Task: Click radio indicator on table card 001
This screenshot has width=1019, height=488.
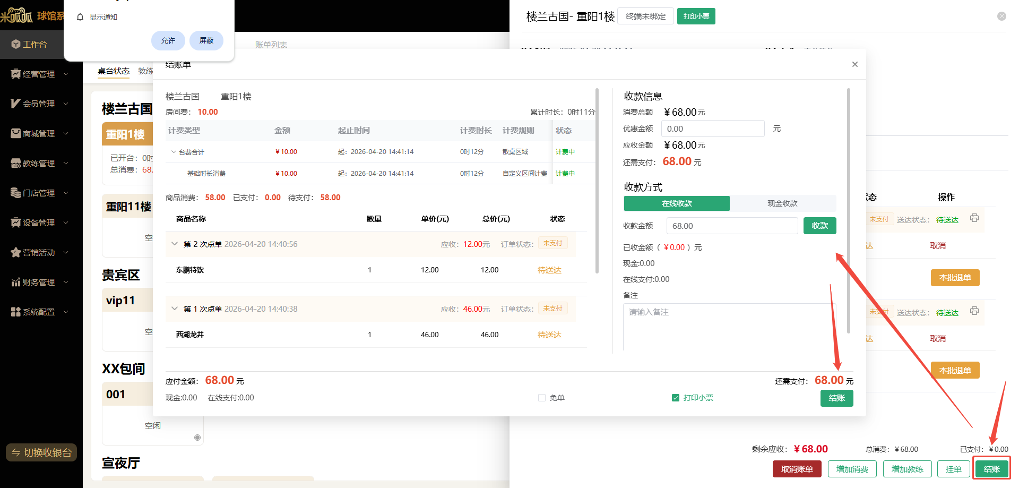Action: (x=197, y=438)
